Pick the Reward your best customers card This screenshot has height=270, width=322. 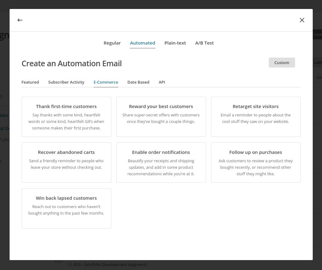click(161, 117)
